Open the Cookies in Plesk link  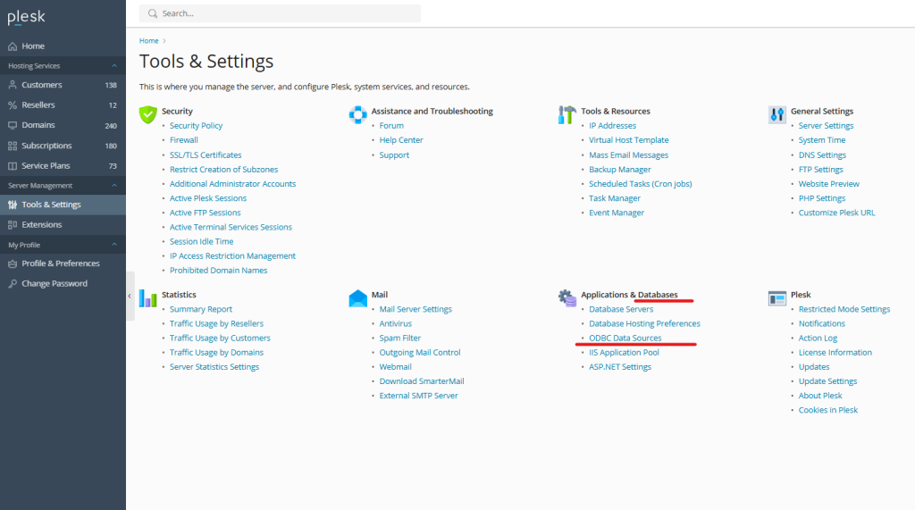click(x=828, y=410)
